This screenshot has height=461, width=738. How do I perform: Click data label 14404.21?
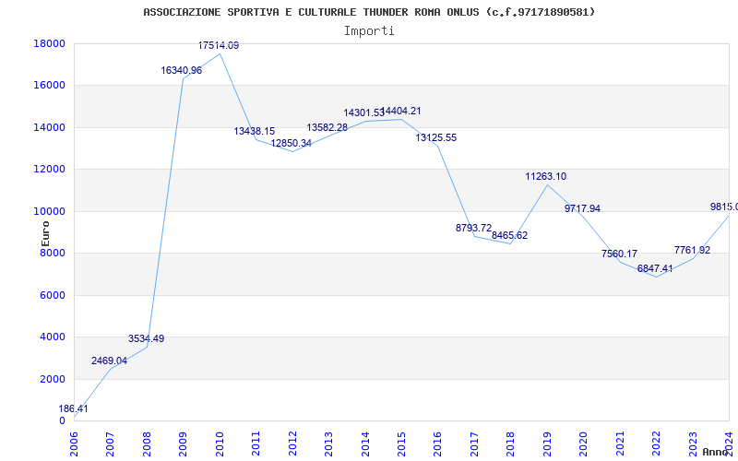click(x=401, y=112)
